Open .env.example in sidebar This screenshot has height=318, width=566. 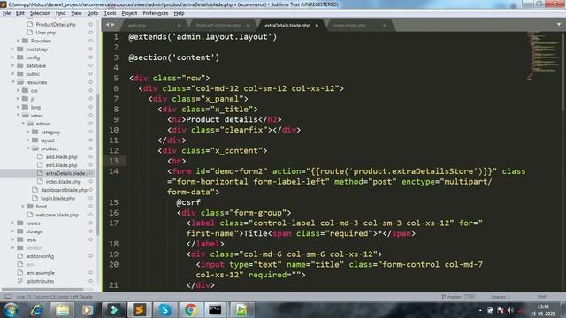pos(40,273)
